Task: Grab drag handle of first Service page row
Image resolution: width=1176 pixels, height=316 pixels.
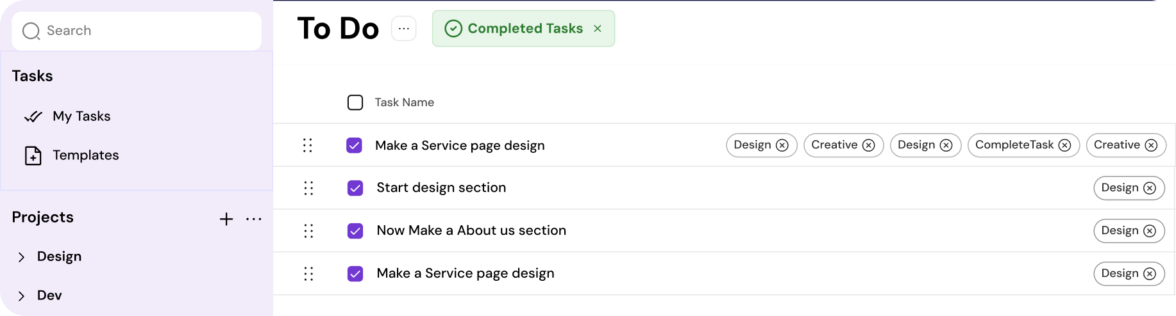Action: pos(308,145)
